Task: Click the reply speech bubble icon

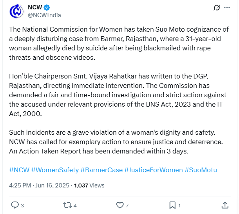Action: click(15, 205)
